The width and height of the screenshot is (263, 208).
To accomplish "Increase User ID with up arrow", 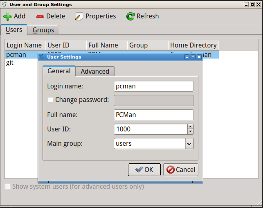I will coord(190,127).
